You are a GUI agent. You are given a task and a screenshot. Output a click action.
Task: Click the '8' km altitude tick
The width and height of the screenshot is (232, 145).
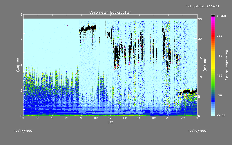click(21, 14)
